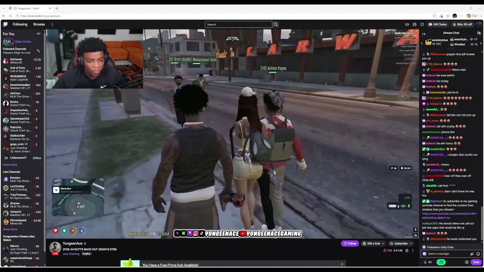Expand the Gift a Sub options
The height and width of the screenshot is (272, 484).
[x=383, y=244]
